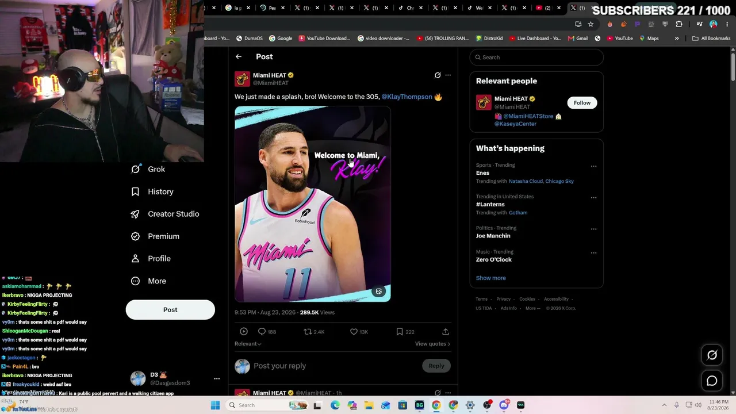Click Show more under What's happening
Viewport: 736px width, 414px height.
point(491,278)
